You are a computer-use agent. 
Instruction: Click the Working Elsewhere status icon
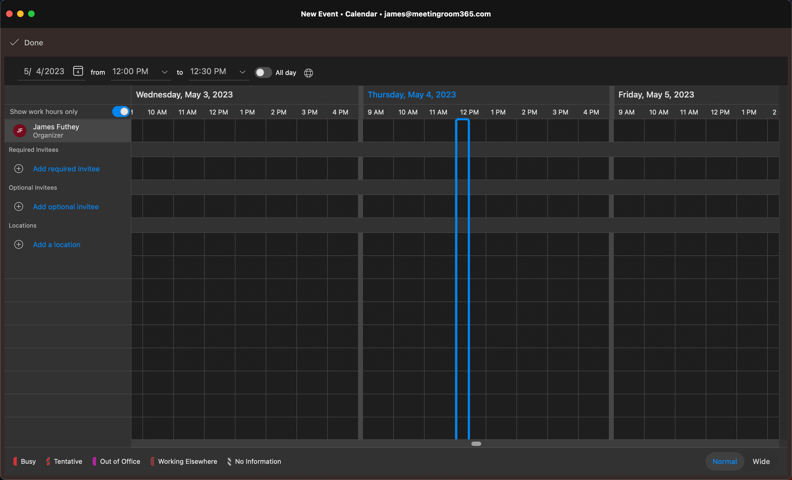click(x=152, y=461)
